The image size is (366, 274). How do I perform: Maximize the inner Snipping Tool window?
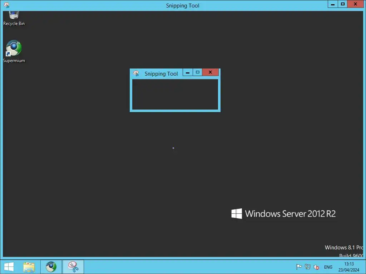(197, 72)
